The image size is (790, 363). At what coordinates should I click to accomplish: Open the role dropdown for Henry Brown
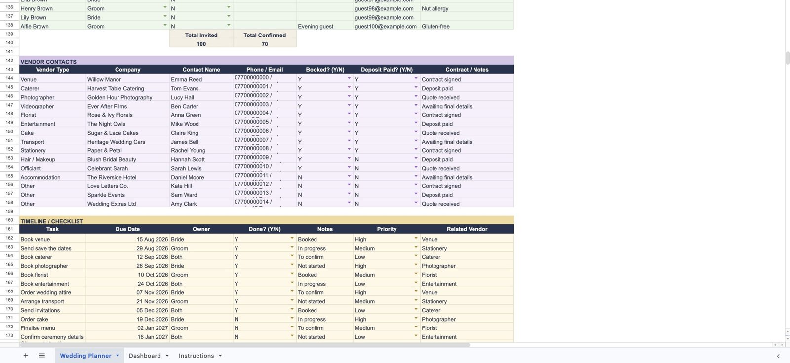[x=165, y=7]
